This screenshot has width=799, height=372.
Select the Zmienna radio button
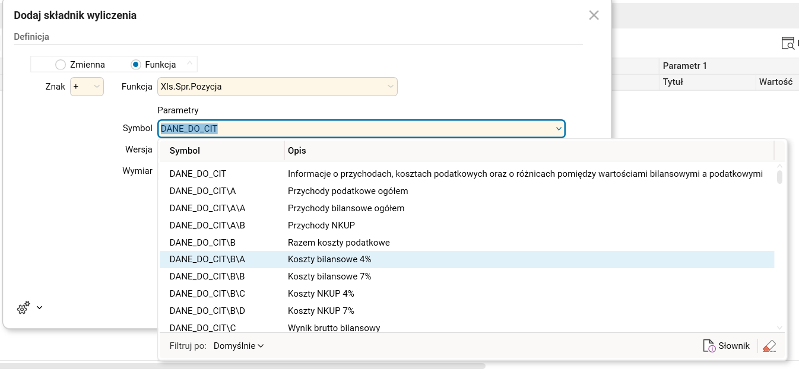coord(61,63)
